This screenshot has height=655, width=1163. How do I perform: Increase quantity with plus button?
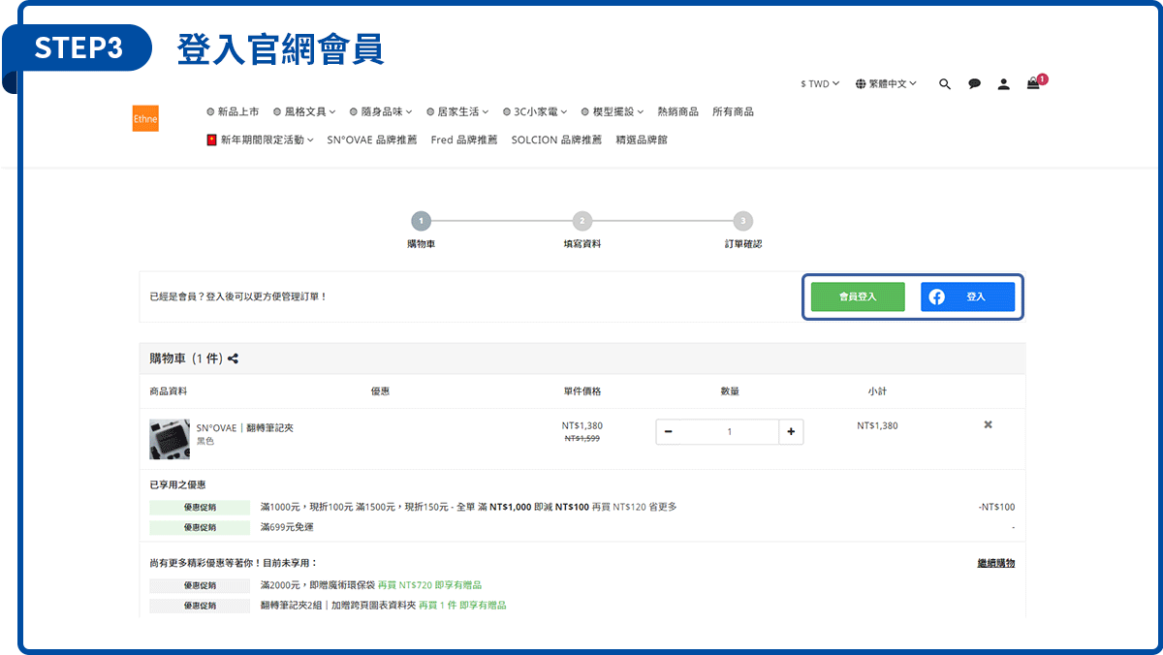790,431
